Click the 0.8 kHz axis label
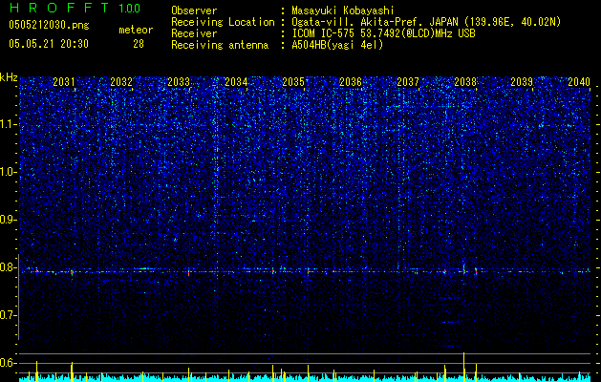Image resolution: width=601 pixels, height=382 pixels. coord(8,267)
